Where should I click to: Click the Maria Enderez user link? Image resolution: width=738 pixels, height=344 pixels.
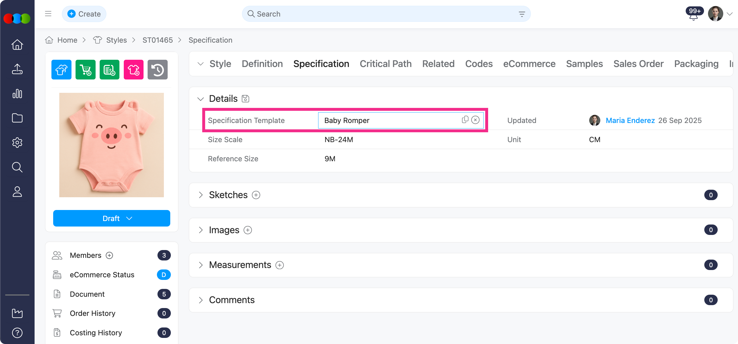[x=630, y=120]
